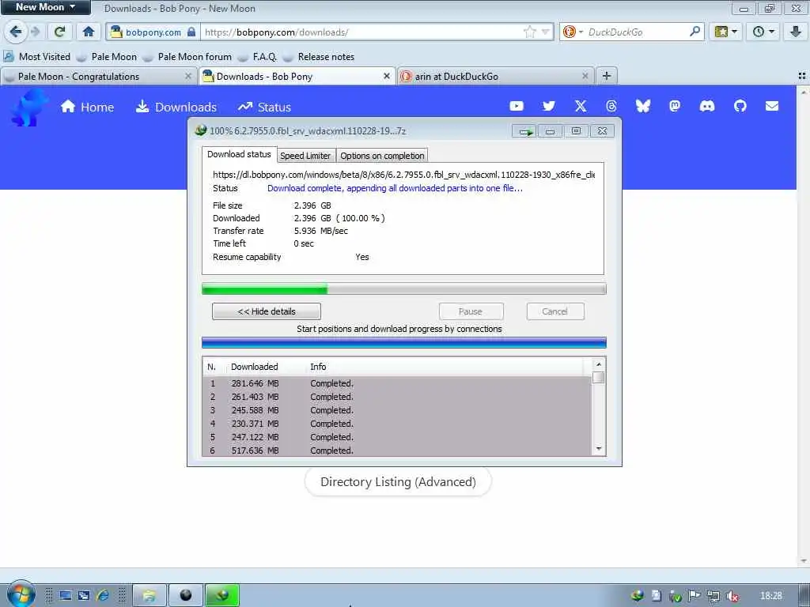This screenshot has width=810, height=607.
Task: Click the browser forward arrow
Action: pyautogui.click(x=35, y=32)
